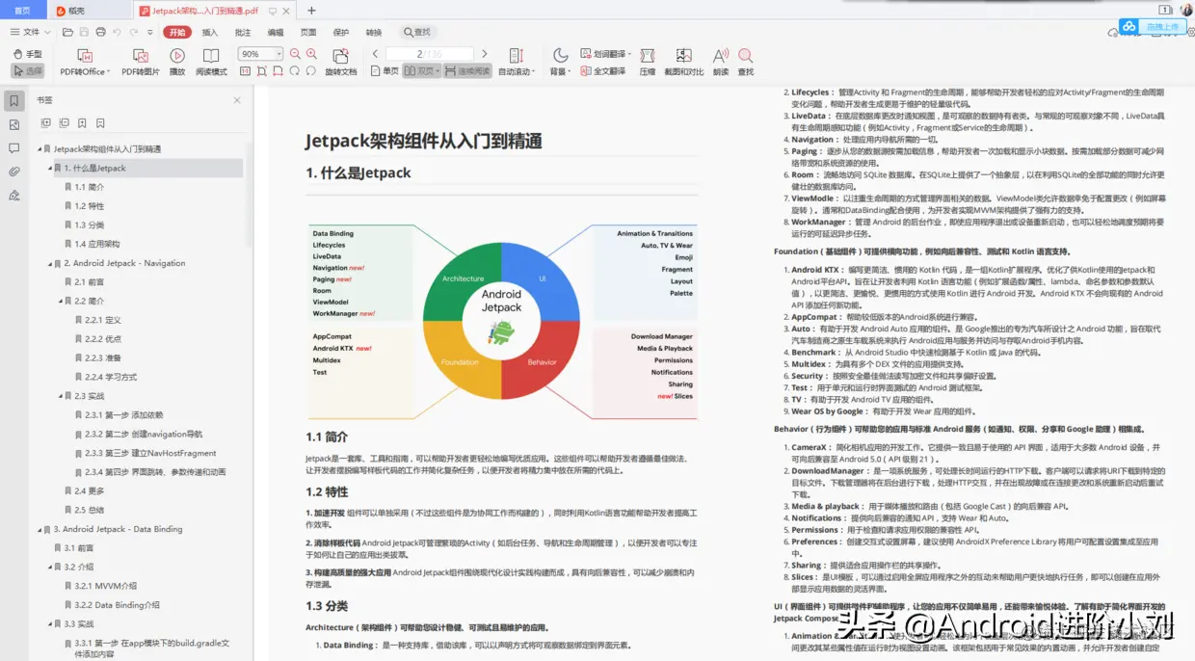
Task: Close the bookmark panel with X
Action: click(x=237, y=100)
